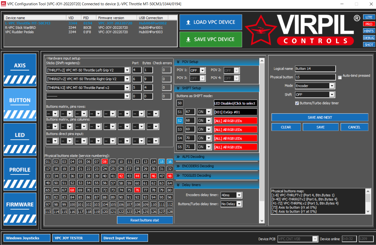Viewport: 376px width, 245px height.
Task: Select physical button 46 in state grid
Action: point(154,176)
